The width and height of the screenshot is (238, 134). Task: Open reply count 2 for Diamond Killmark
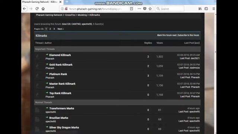click(148, 57)
